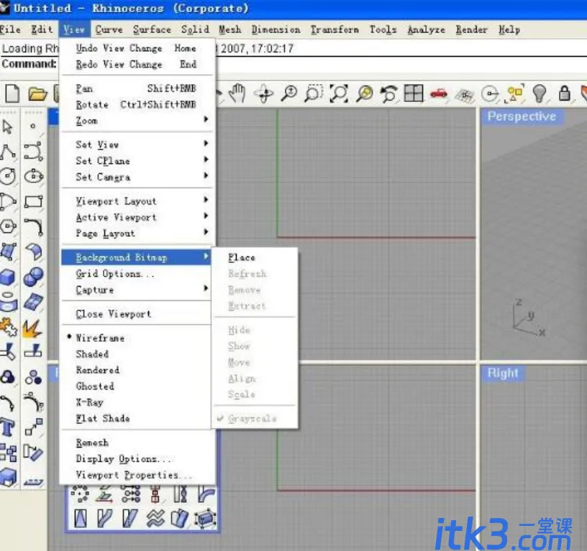Open the Curve menu
587x551 pixels.
pos(109,29)
